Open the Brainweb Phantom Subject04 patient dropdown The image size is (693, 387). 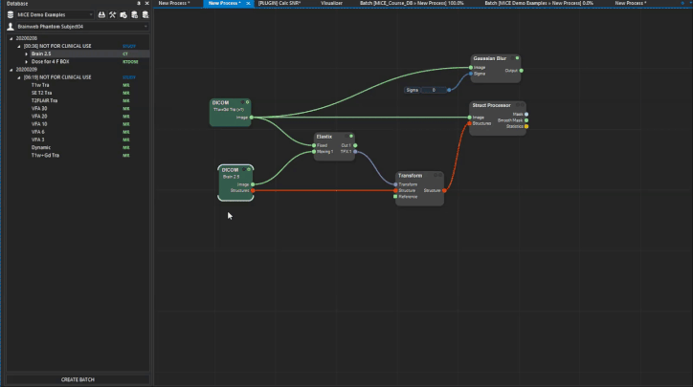click(82, 27)
